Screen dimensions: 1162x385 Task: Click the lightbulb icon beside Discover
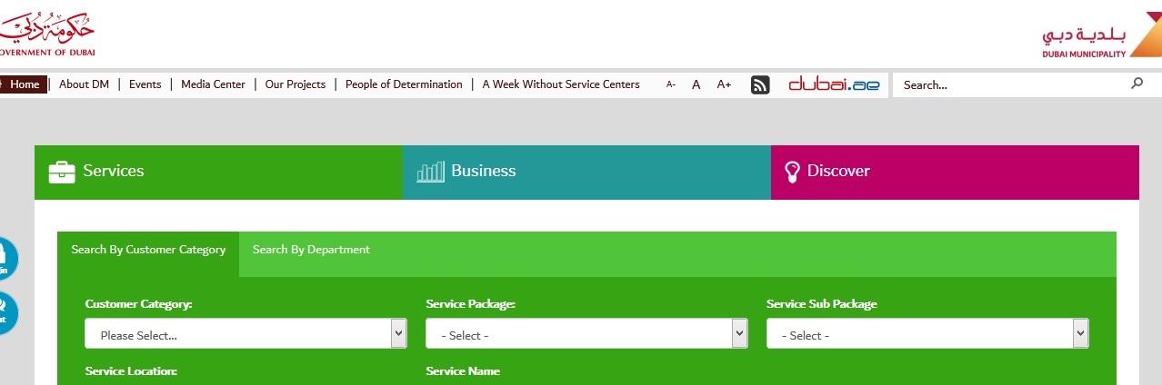tap(792, 172)
